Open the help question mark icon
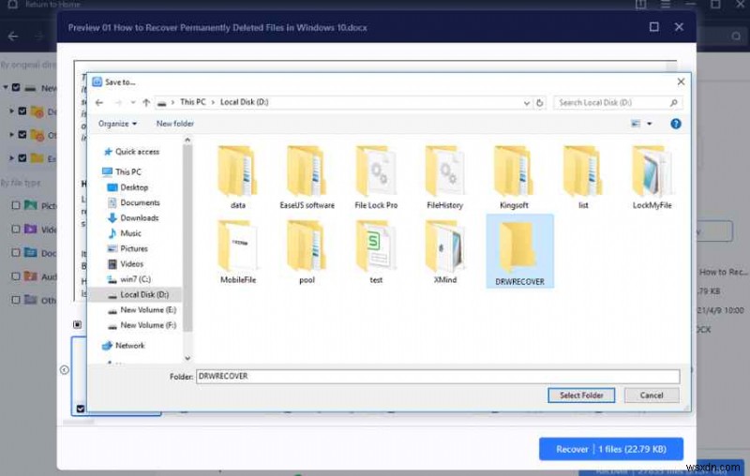This screenshot has width=750, height=476. click(x=675, y=124)
